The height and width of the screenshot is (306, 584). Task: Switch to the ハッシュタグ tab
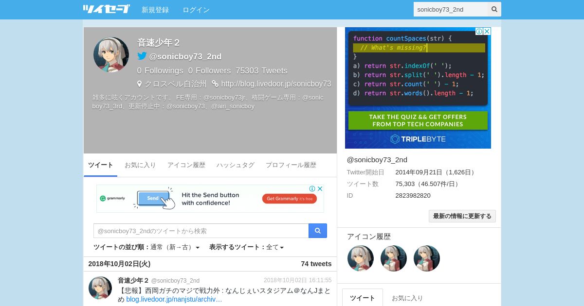(236, 165)
